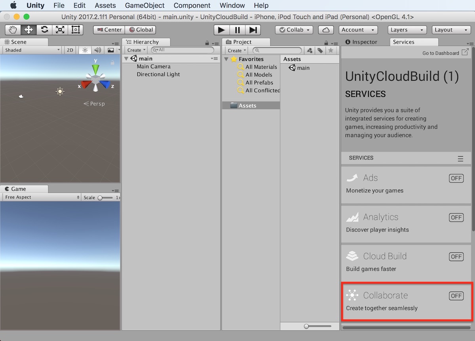The width and height of the screenshot is (475, 341).
Task: Toggle pivot Center button
Action: pos(109,30)
